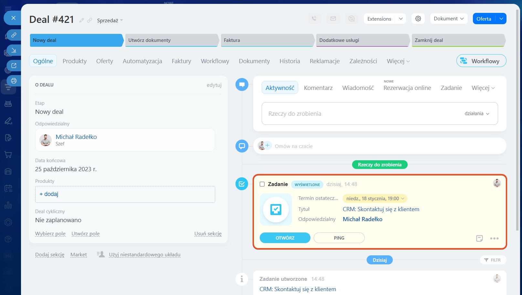Switch to the Produkty tab
The width and height of the screenshot is (522, 295).
click(75, 61)
